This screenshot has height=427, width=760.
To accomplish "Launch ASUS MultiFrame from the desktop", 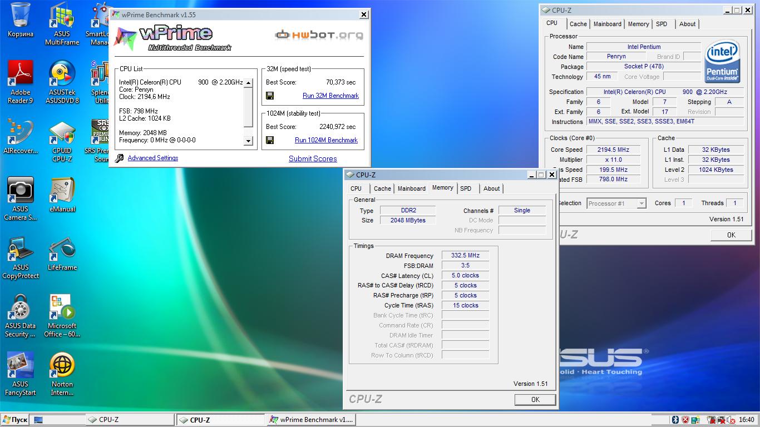I will pyautogui.click(x=62, y=24).
